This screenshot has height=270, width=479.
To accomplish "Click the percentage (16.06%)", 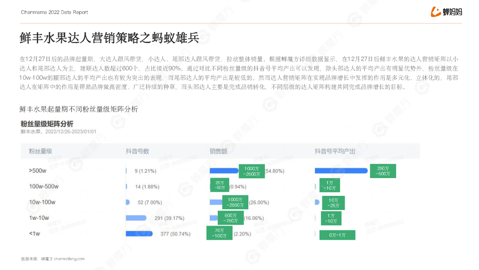I will (254, 218).
